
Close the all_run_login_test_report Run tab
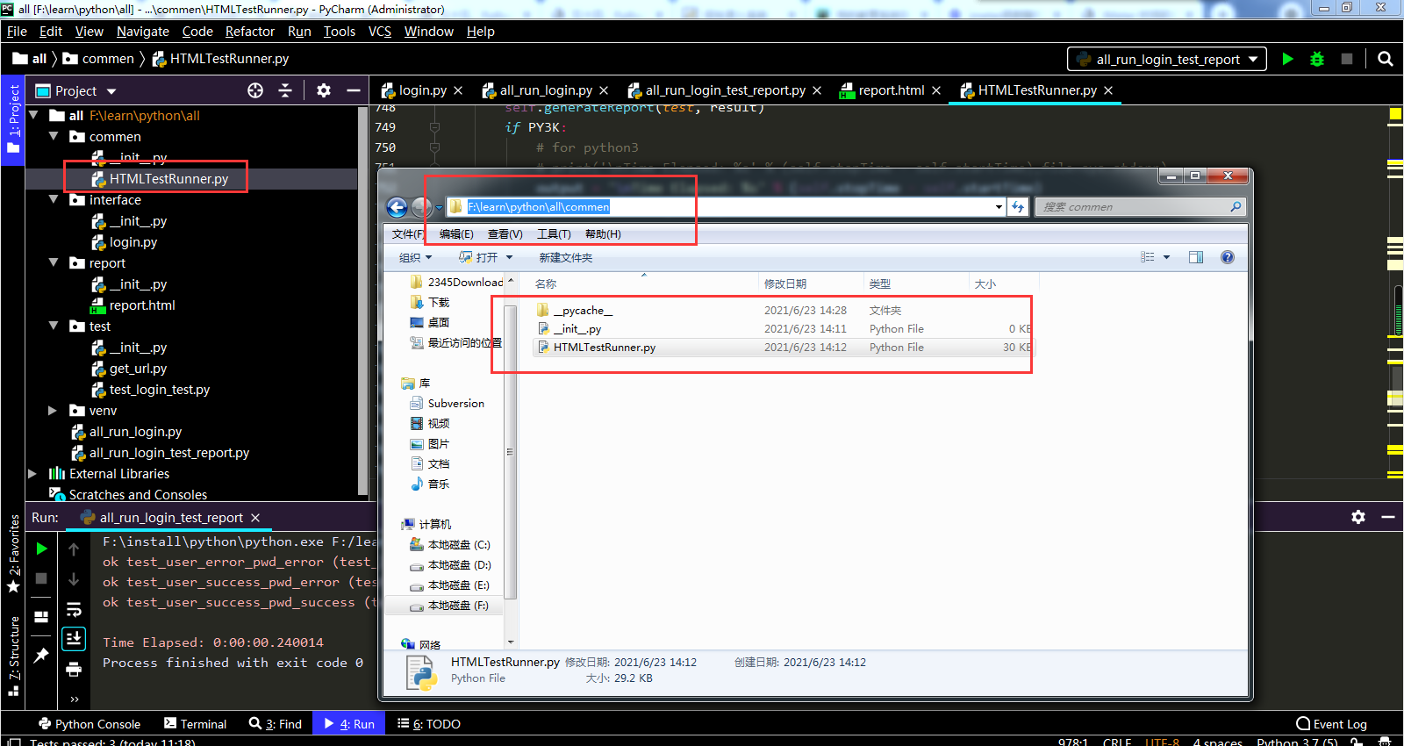pyautogui.click(x=255, y=518)
